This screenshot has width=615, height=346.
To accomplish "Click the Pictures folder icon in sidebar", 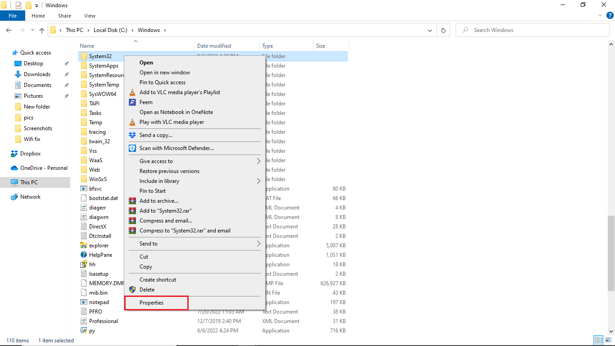I will pyautogui.click(x=18, y=96).
